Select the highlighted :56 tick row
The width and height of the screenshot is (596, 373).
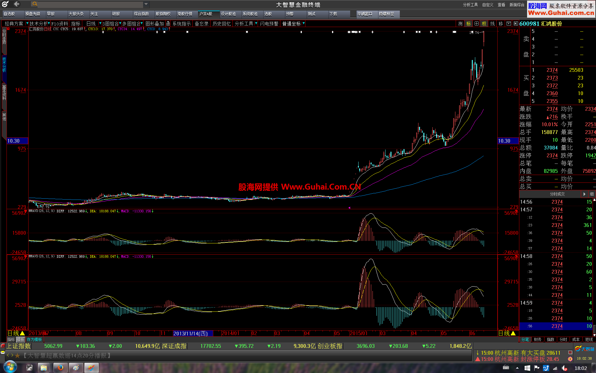click(556, 326)
